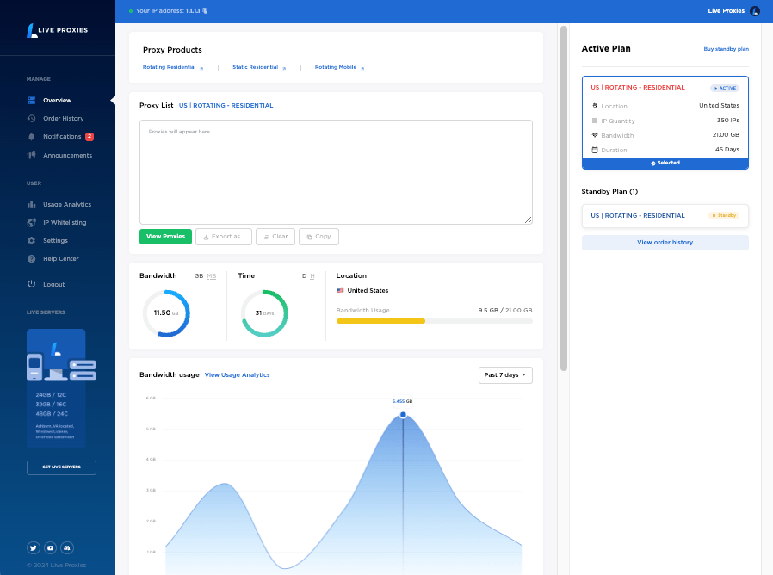This screenshot has width=773, height=575.
Task: Click the Order History clock icon
Action: [x=32, y=118]
